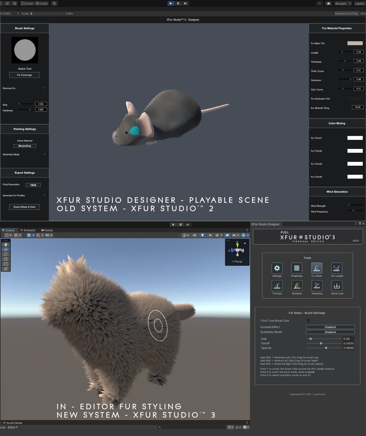This screenshot has height=436, width=366.
Task: Toggle Global handle orientation button
Action: pyautogui.click(x=42, y=3)
